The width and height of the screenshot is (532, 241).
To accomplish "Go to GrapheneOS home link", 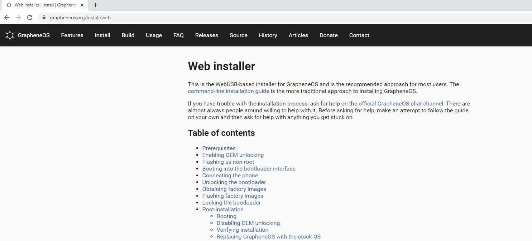I will click(x=34, y=35).
